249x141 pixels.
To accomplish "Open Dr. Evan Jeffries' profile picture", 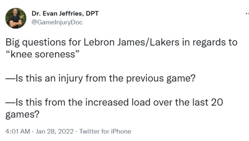I will [16, 18].
